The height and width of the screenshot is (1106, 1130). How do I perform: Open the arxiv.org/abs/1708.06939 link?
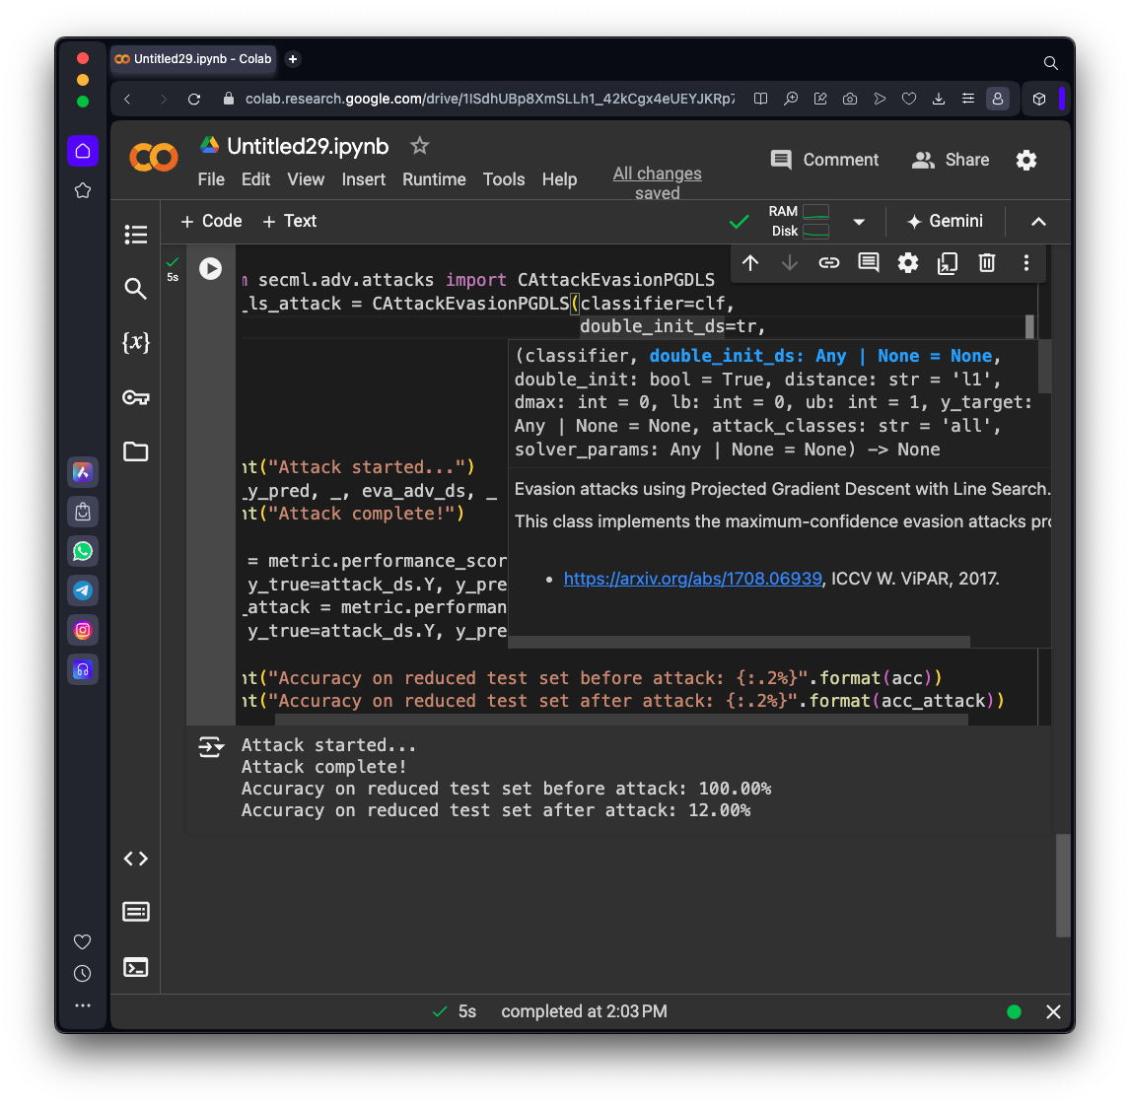pos(692,579)
